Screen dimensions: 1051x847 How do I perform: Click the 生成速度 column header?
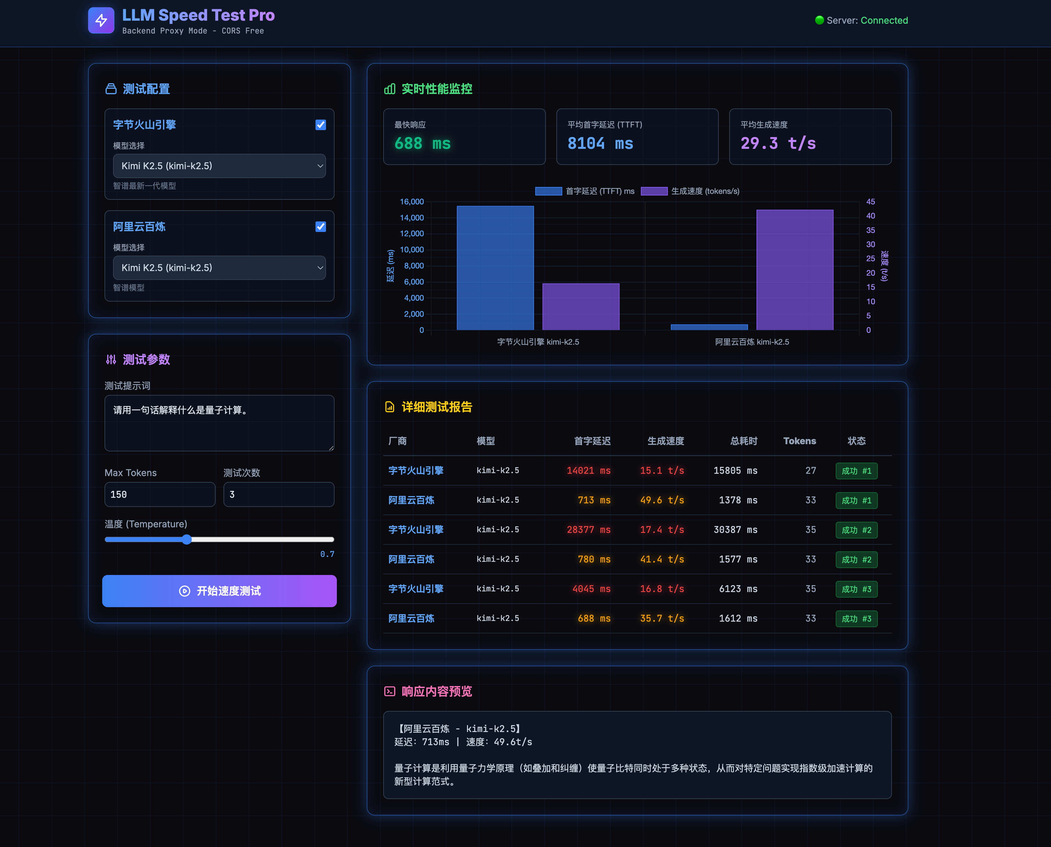coord(666,441)
